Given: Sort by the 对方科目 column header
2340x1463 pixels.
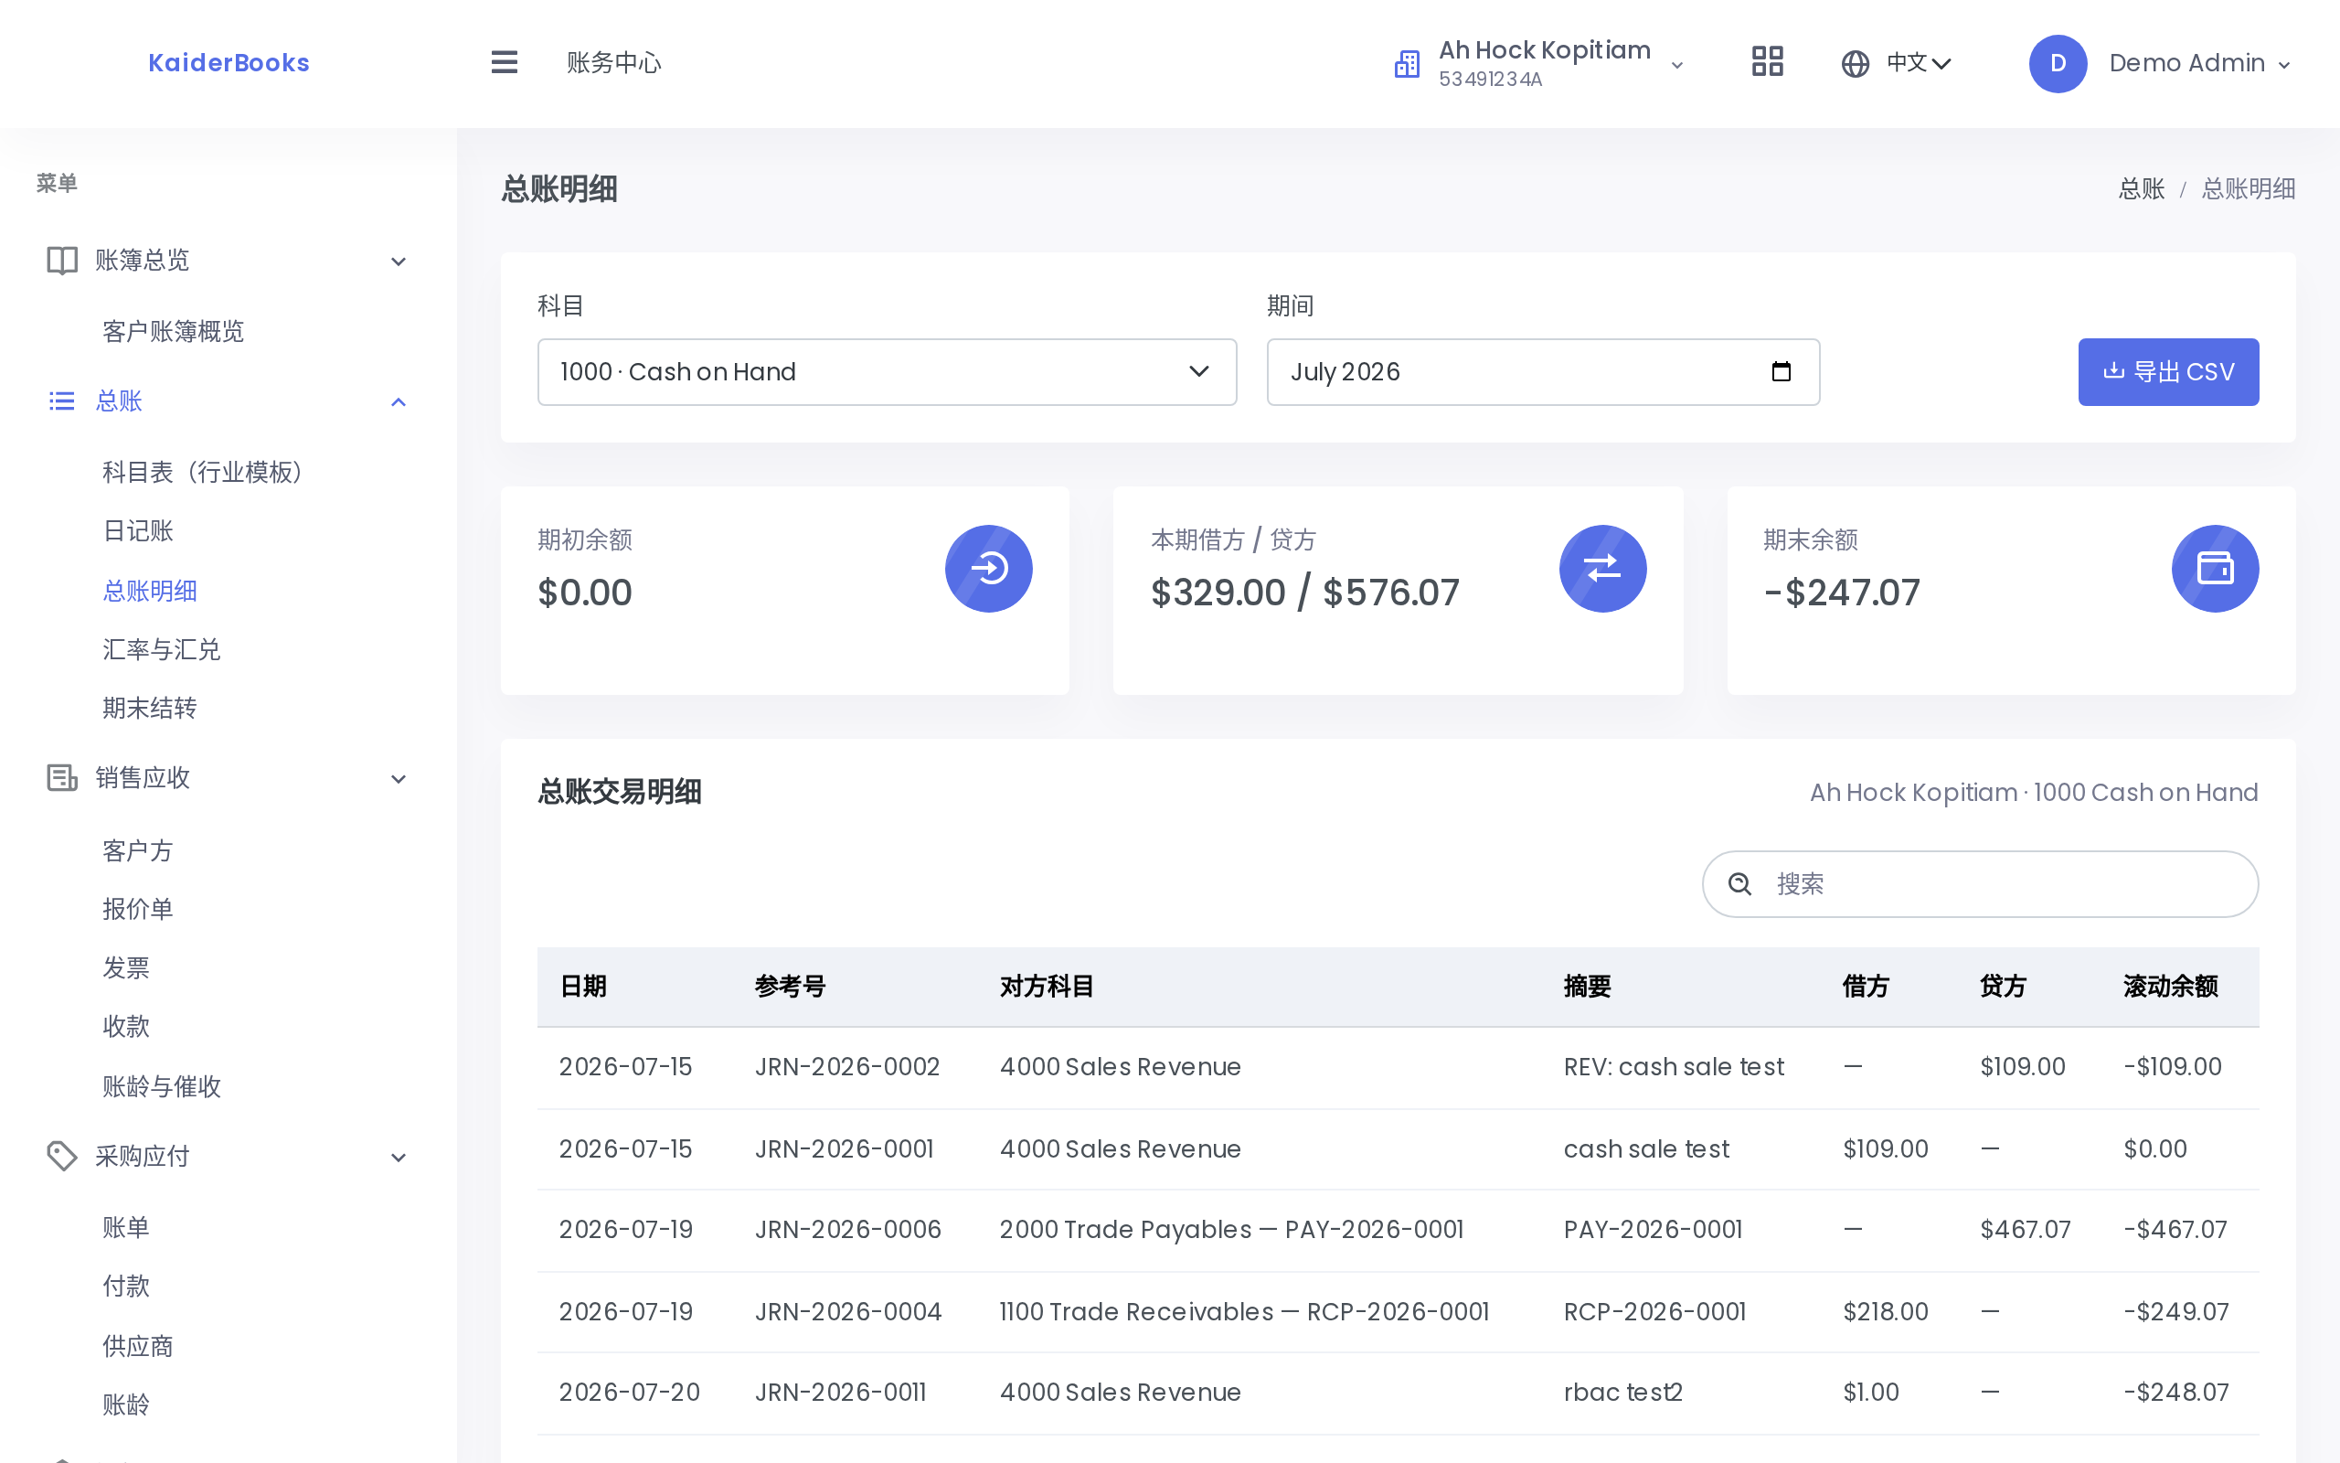Looking at the screenshot, I should 1047,986.
